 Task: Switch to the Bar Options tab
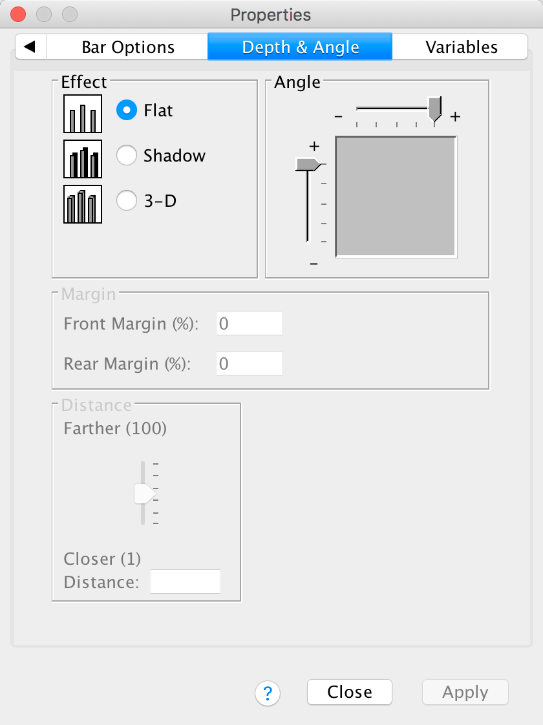pyautogui.click(x=128, y=47)
